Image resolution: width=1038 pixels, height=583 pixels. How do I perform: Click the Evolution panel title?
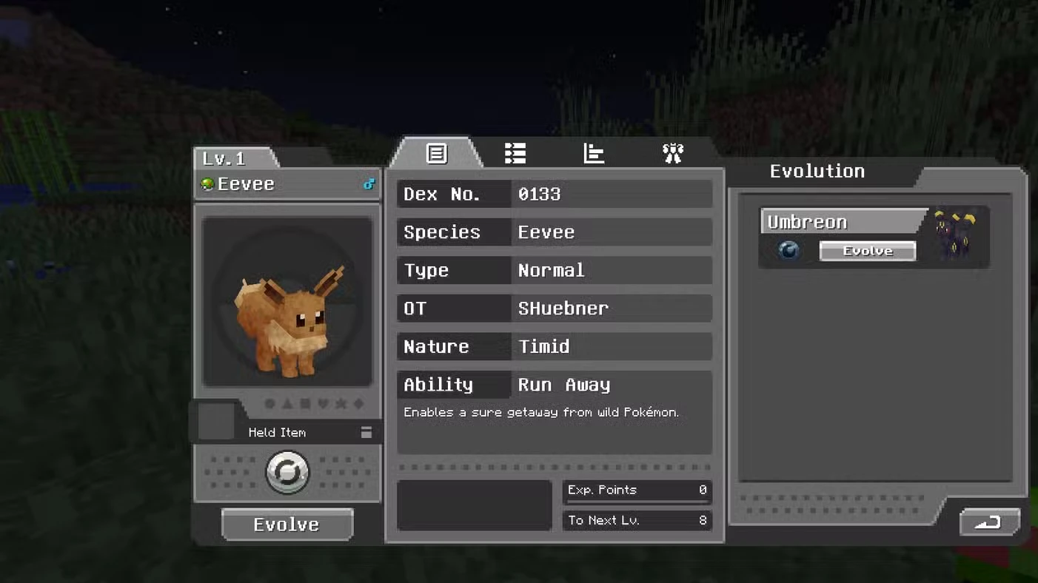point(817,171)
